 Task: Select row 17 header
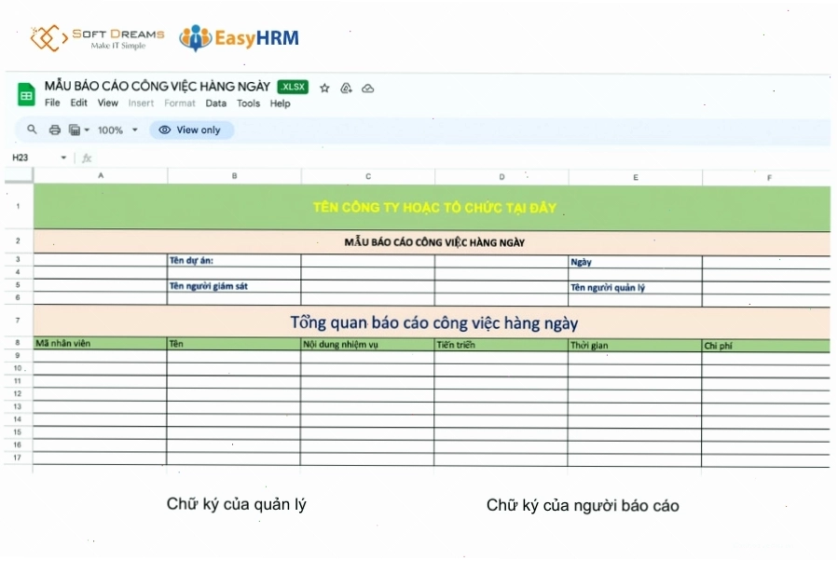coord(18,458)
